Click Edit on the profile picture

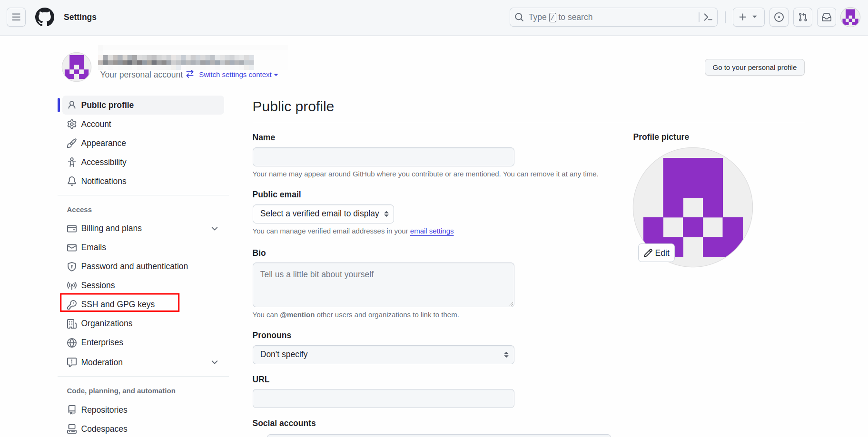pos(656,253)
